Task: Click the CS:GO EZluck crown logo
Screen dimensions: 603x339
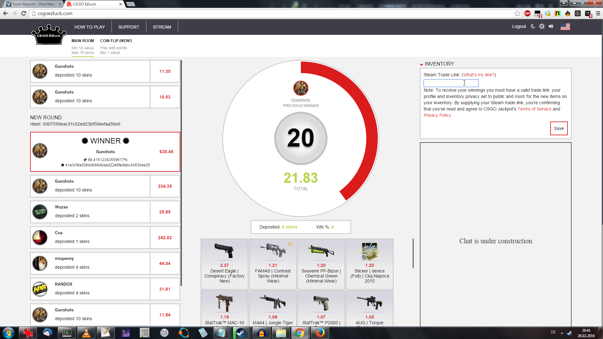Action: [49, 35]
